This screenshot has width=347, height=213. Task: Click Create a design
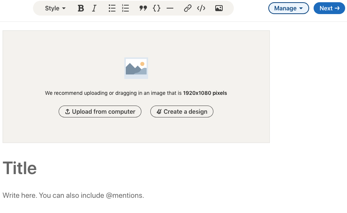[182, 112]
